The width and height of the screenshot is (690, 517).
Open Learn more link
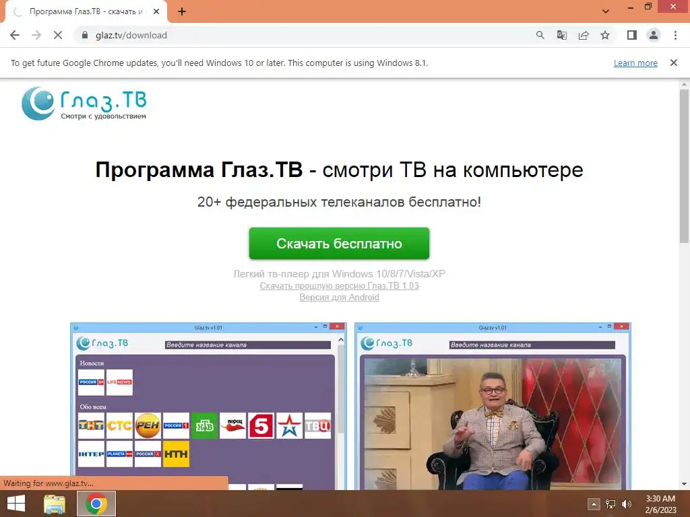(635, 63)
